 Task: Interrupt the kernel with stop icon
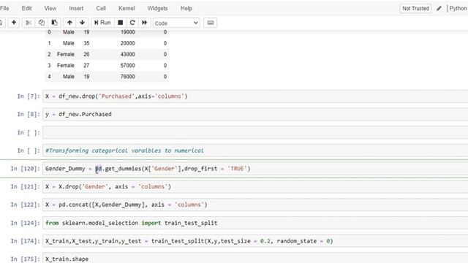(120, 23)
